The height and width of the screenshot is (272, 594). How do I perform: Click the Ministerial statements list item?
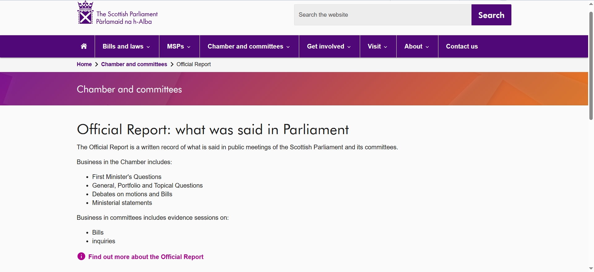[x=122, y=203]
